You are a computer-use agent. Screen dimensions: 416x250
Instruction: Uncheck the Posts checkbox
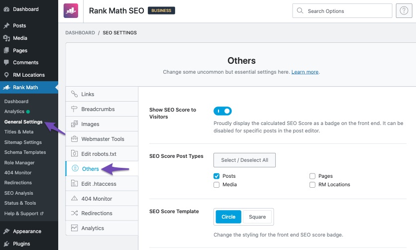[216, 176]
